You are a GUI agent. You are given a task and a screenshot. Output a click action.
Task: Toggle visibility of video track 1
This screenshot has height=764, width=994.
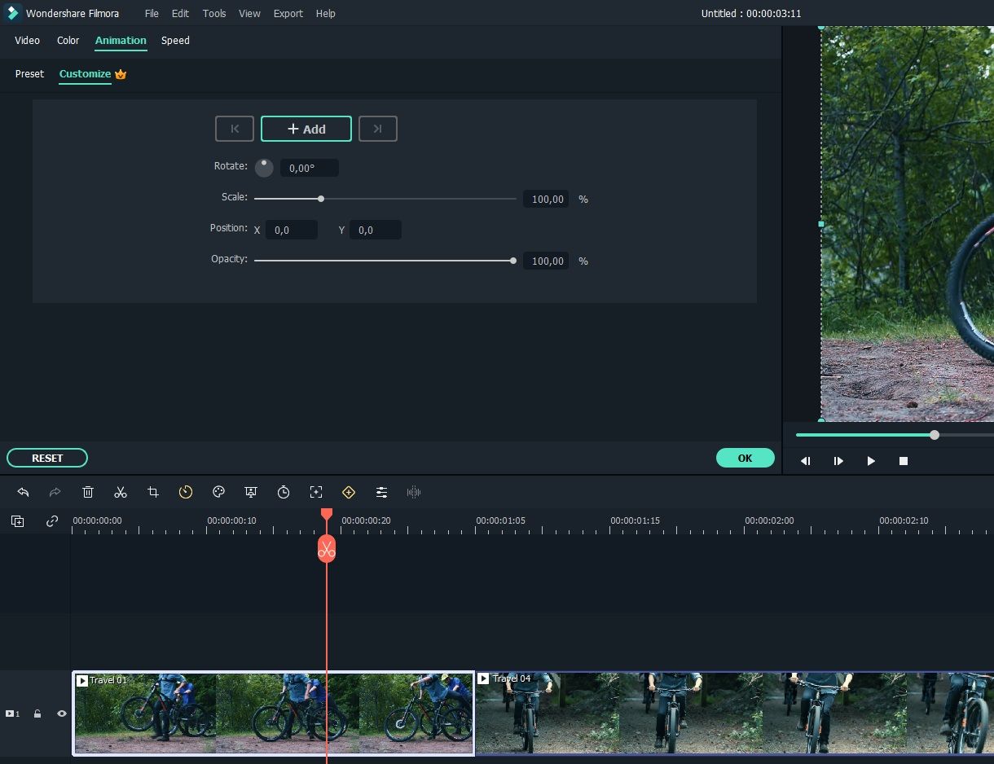click(x=61, y=714)
